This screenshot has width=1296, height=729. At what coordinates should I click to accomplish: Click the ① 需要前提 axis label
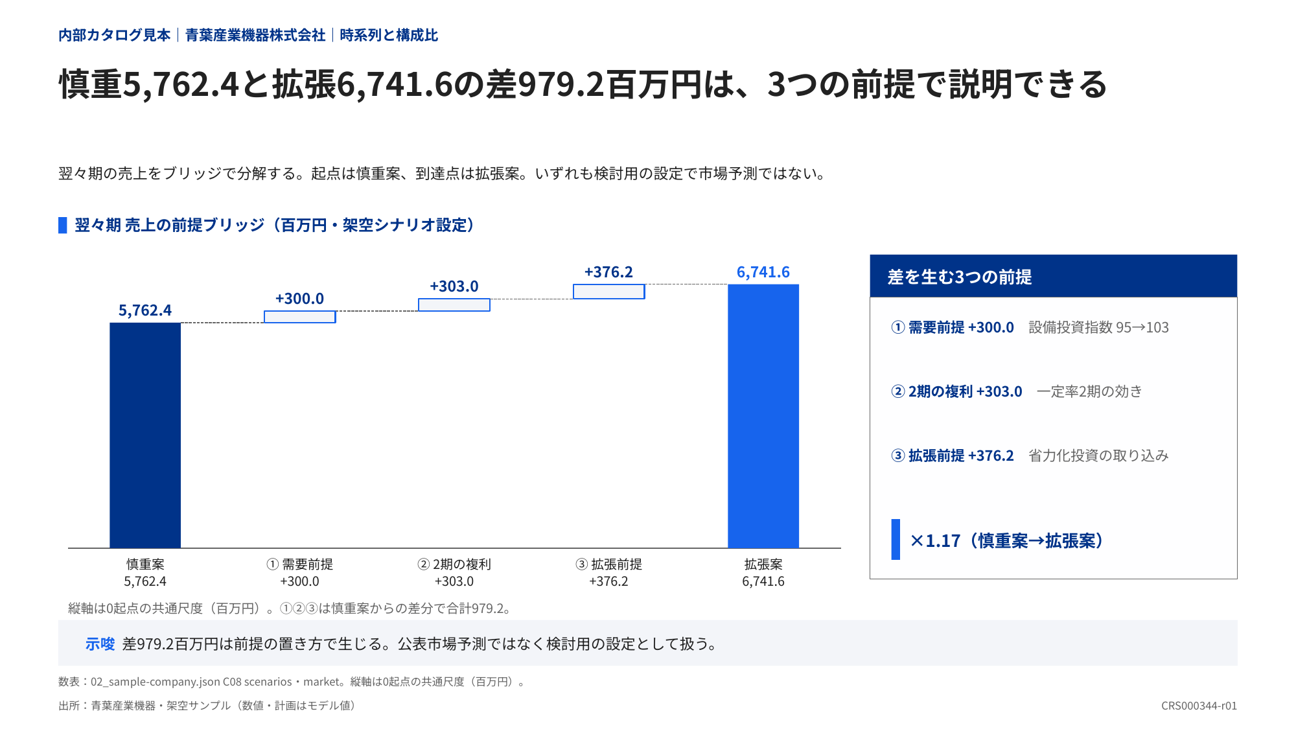click(299, 564)
